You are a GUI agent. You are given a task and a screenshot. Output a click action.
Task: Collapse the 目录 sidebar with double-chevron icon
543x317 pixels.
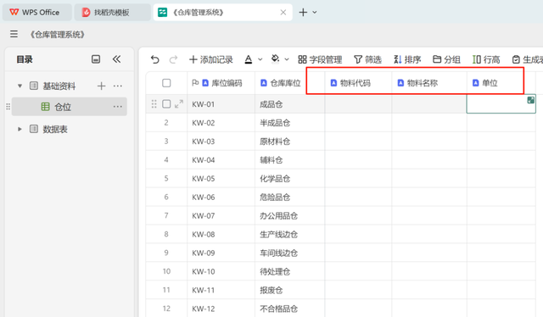point(117,59)
